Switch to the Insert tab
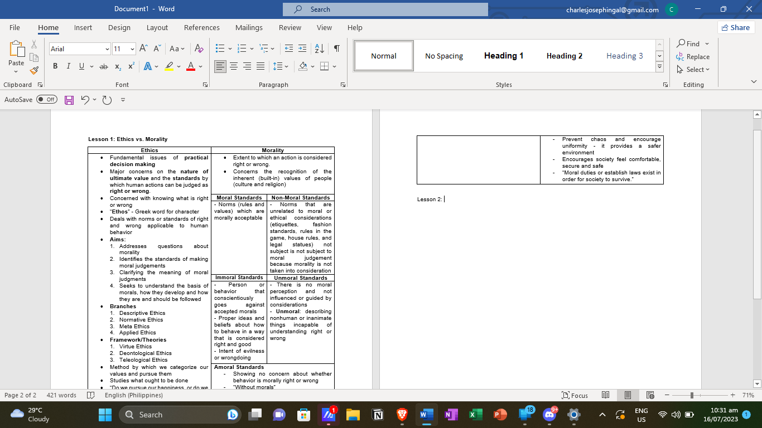762x428 pixels. [83, 27]
